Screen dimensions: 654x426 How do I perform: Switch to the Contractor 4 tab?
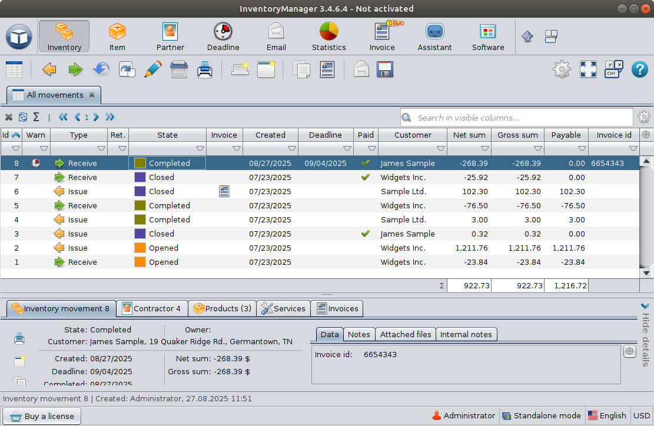pyautogui.click(x=151, y=308)
